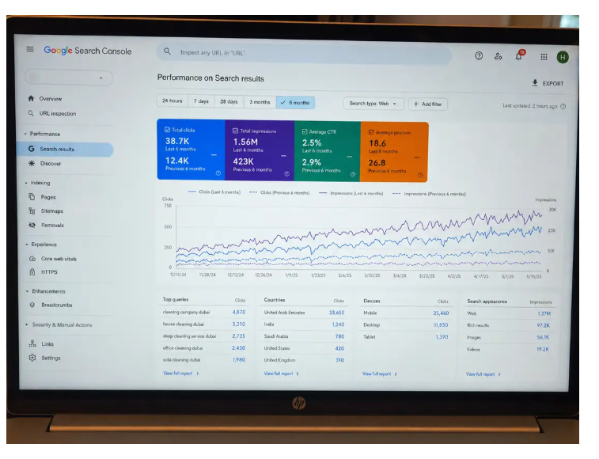Open the Search type: Web dropdown
The image size is (599, 459).
(x=373, y=104)
